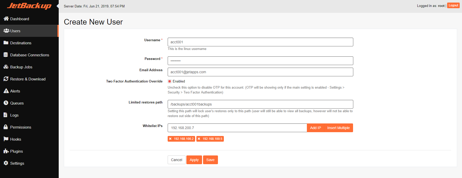Click the Users group icon
The width and height of the screenshot is (462, 178).
(6, 30)
